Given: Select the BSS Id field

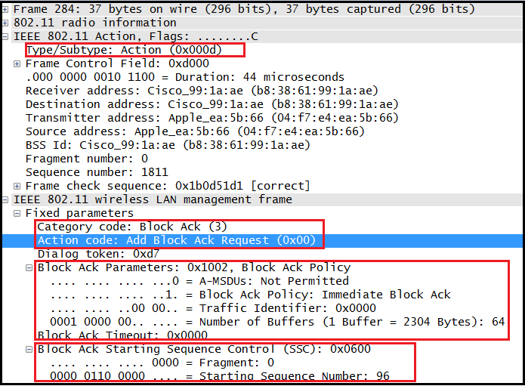Looking at the screenshot, I should (168, 145).
